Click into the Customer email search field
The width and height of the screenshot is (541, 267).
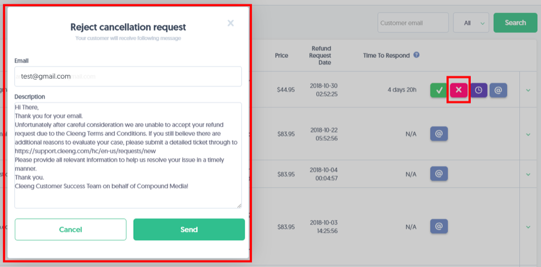413,23
